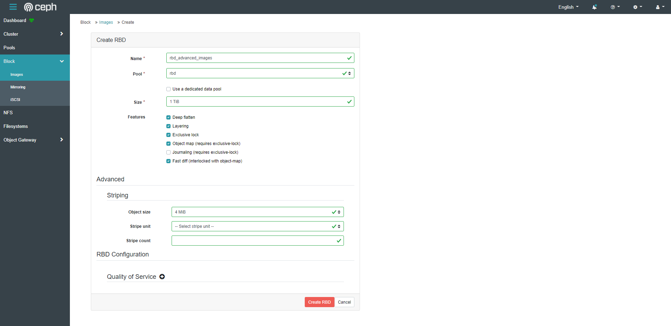Open the Pool dropdown set to rbd

[x=260, y=73]
